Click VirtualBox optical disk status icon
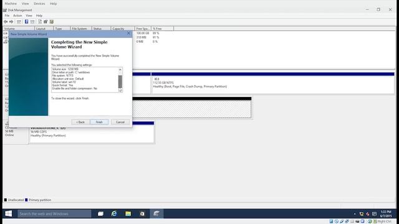Screen dimensions: 399x224 [x=337, y=222]
